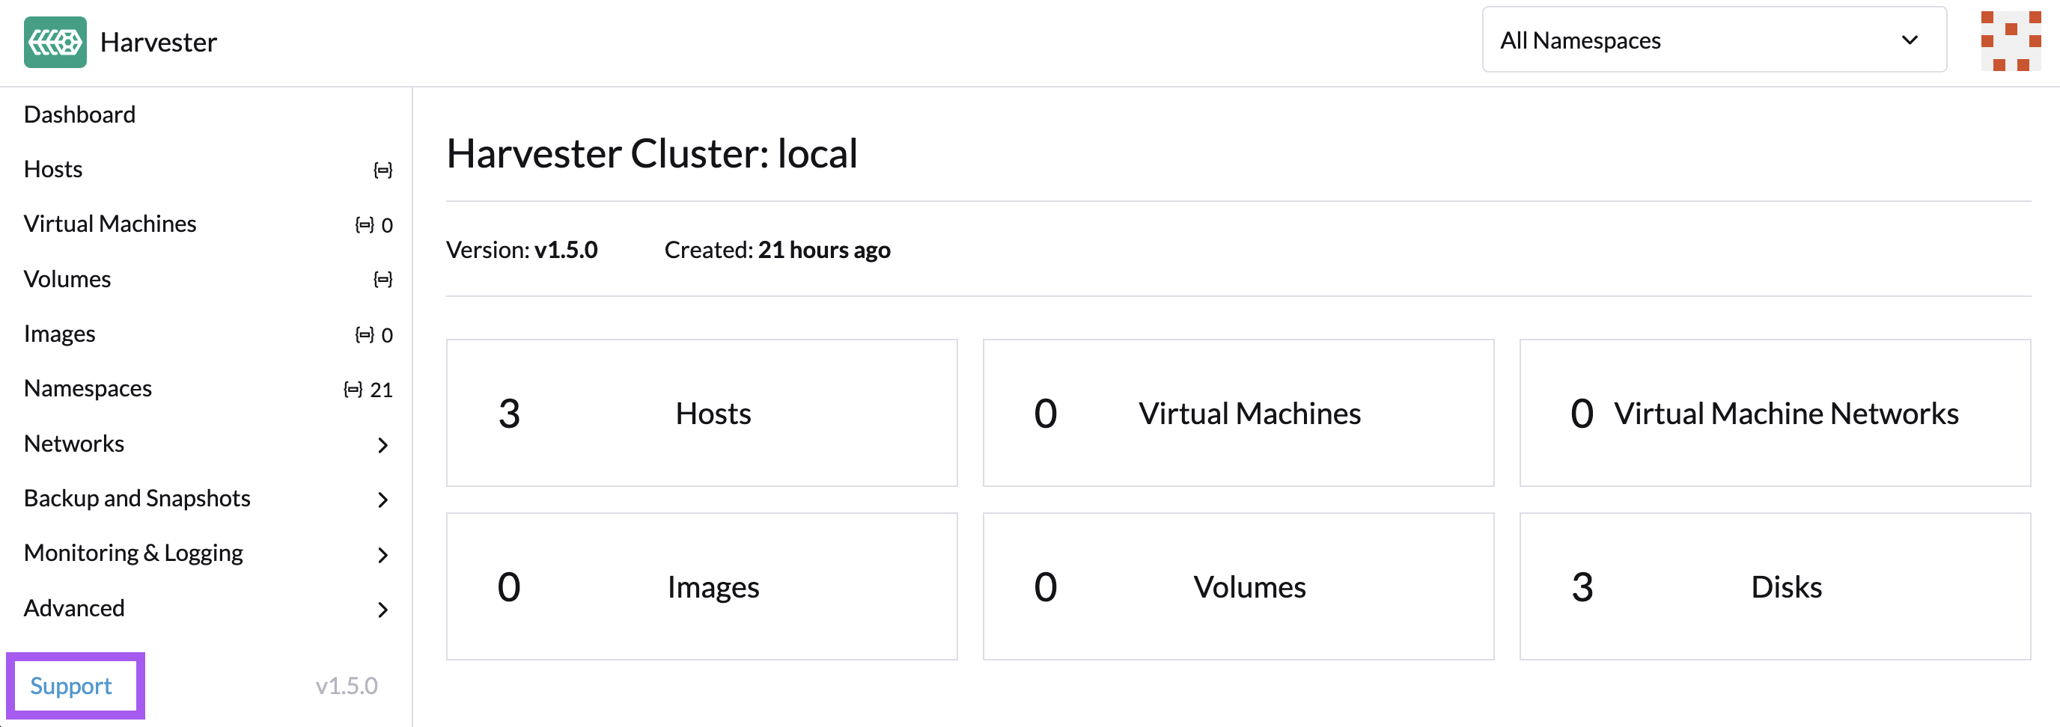
Task: Expand the Networks menu chevron
Action: click(x=383, y=445)
